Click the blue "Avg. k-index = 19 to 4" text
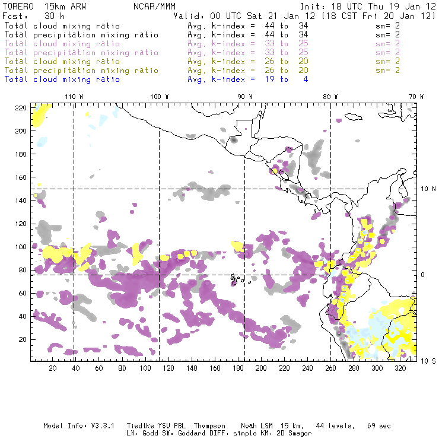This screenshot has width=439, height=439. click(248, 79)
